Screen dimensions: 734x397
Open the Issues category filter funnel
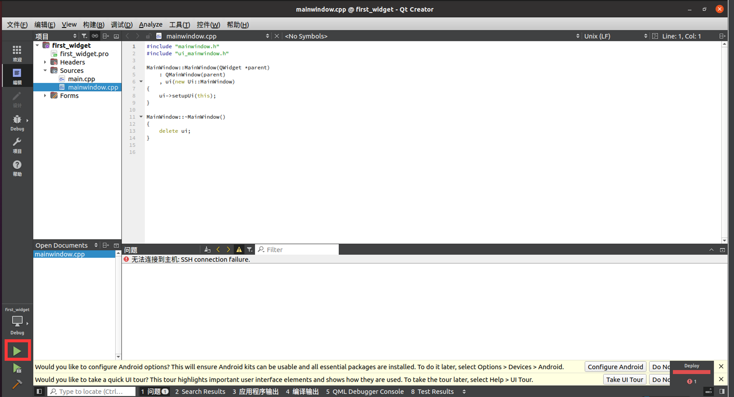coord(250,249)
